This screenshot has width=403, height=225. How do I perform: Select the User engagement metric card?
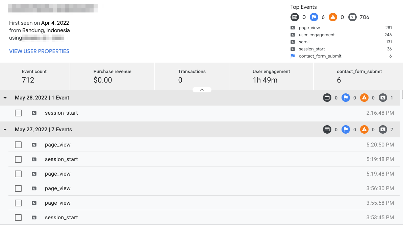point(271,76)
